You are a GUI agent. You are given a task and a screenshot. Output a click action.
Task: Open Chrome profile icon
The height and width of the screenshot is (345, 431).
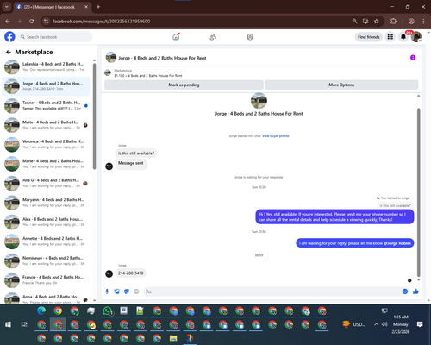(411, 22)
